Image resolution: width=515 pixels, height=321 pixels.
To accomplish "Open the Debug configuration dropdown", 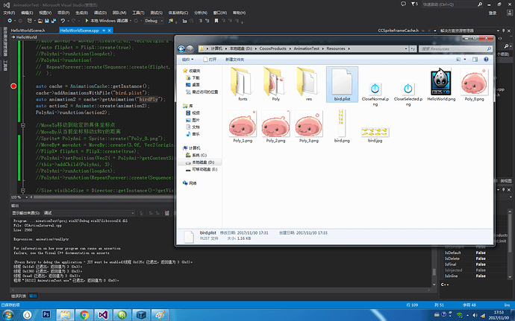I will pyautogui.click(x=154, y=21).
